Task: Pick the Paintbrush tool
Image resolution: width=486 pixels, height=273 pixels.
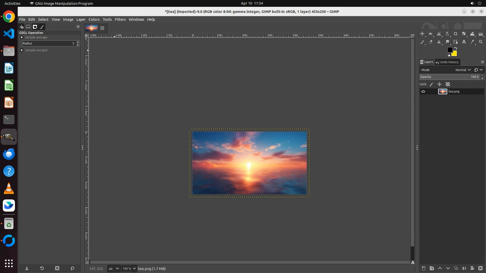Action: point(422,42)
